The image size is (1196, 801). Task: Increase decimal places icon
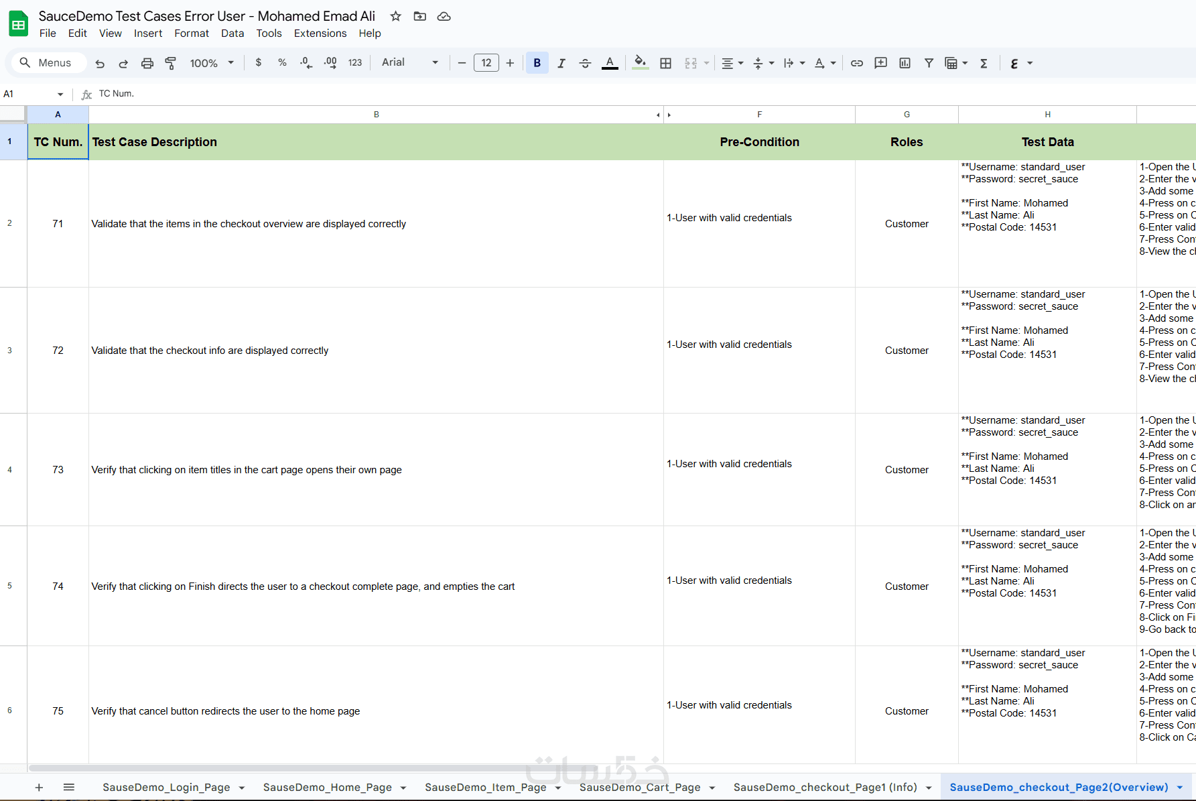tap(330, 63)
